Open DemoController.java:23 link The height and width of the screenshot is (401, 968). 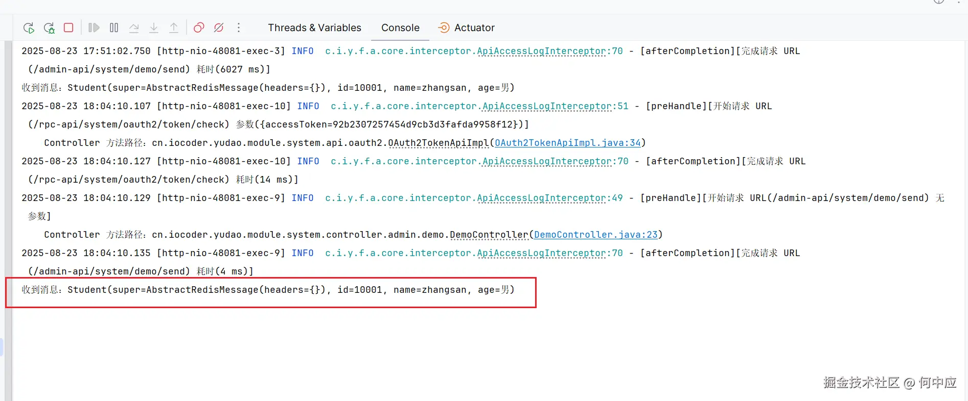coord(595,235)
